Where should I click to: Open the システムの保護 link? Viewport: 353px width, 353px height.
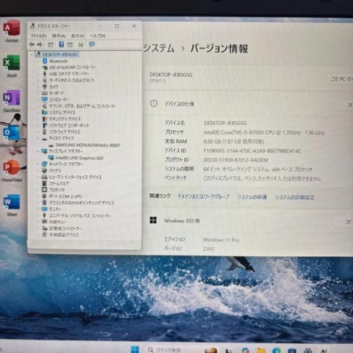(x=251, y=197)
